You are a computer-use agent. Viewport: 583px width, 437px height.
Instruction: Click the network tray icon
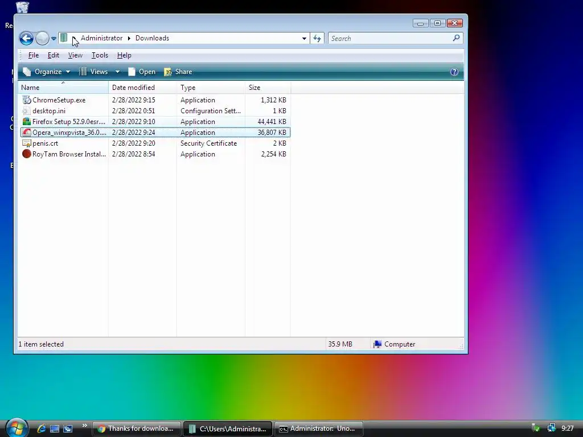pos(551,428)
